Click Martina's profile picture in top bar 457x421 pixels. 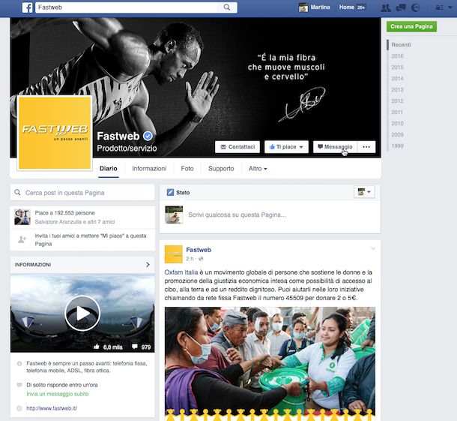[303, 8]
